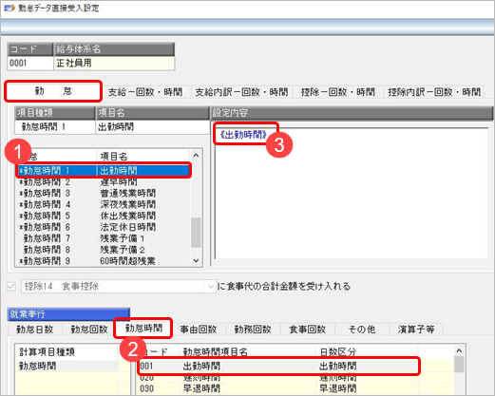The width and height of the screenshot is (495, 396).
Task: Switch to the 勤怠 tab
Action: [x=53, y=91]
